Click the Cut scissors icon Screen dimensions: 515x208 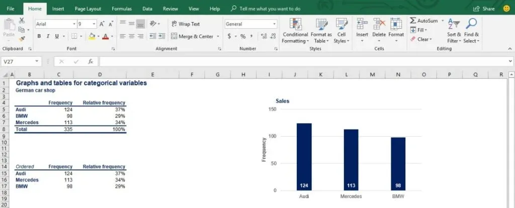click(x=22, y=21)
